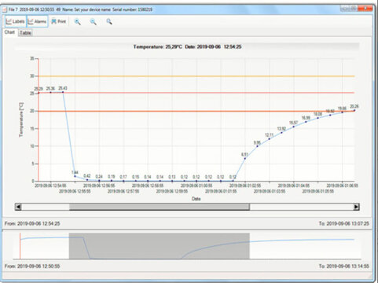Click the 13.92 data point label
The height and width of the screenshot is (283, 378).
click(x=281, y=129)
